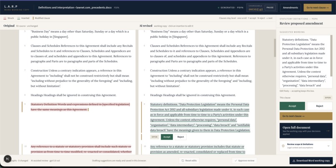Image resolution: width=336 pixels, height=168 pixels.
Task: Click the info icon beside Review scope & limitations
Action: 283,146
